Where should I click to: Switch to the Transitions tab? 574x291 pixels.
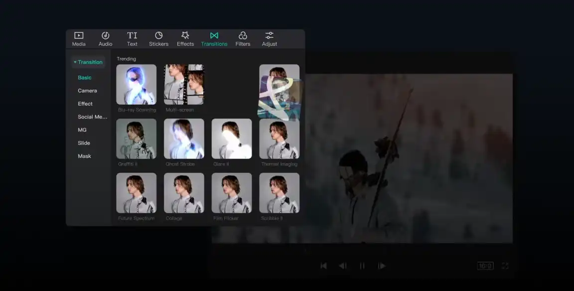pyautogui.click(x=214, y=38)
